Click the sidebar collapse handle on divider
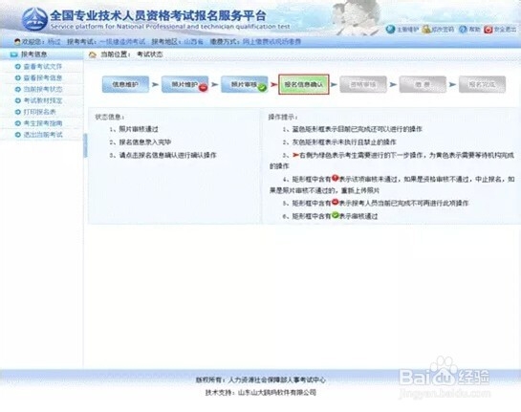 tap(85, 145)
